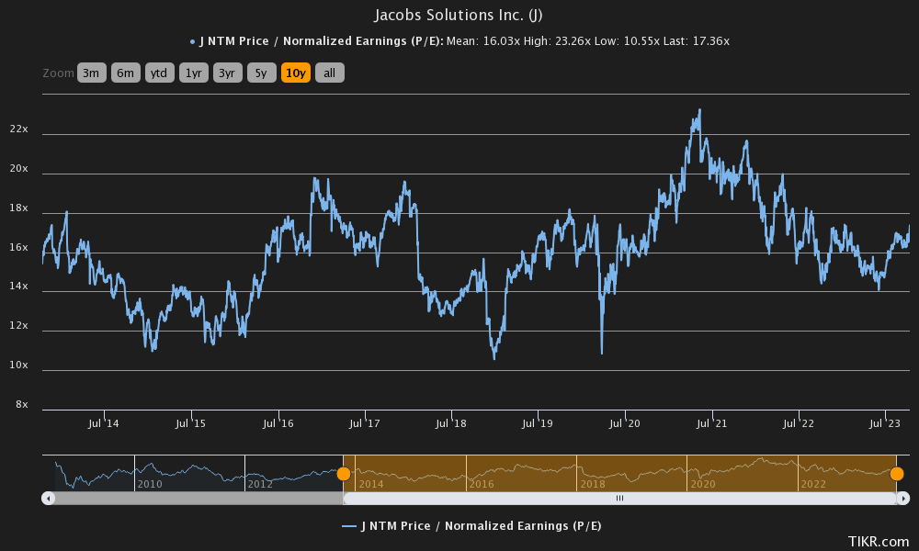Click the grip lines on the scrollbar thumb
This screenshot has height=551, width=919.
point(619,498)
